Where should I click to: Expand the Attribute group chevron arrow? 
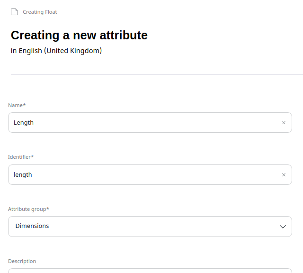283,227
